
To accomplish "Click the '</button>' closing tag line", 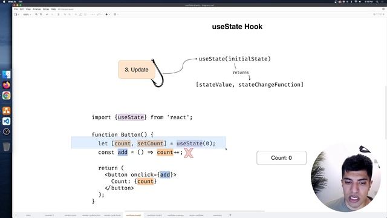I will click(119, 188).
